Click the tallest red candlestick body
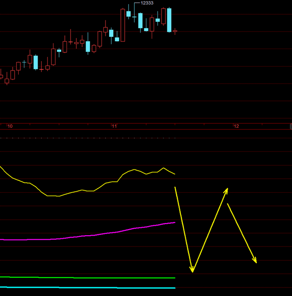The image size is (292, 296). [123, 25]
